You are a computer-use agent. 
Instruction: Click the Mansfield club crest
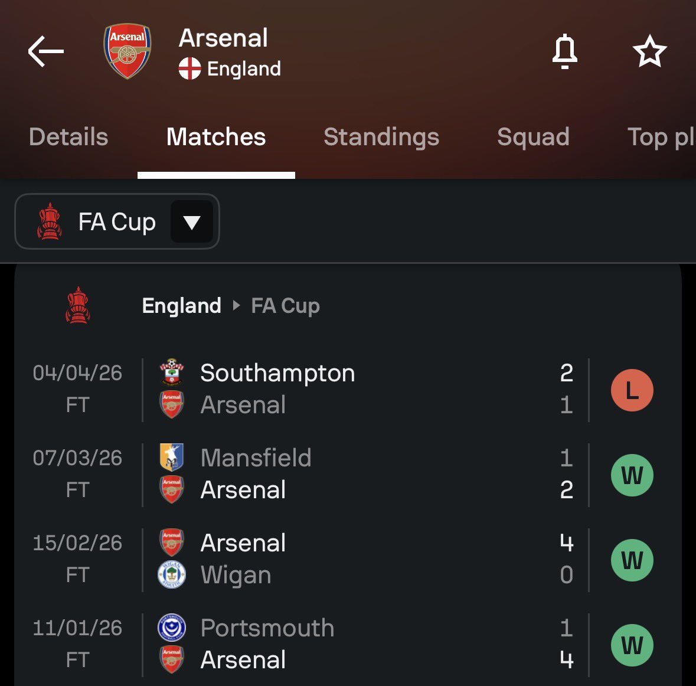coord(172,458)
